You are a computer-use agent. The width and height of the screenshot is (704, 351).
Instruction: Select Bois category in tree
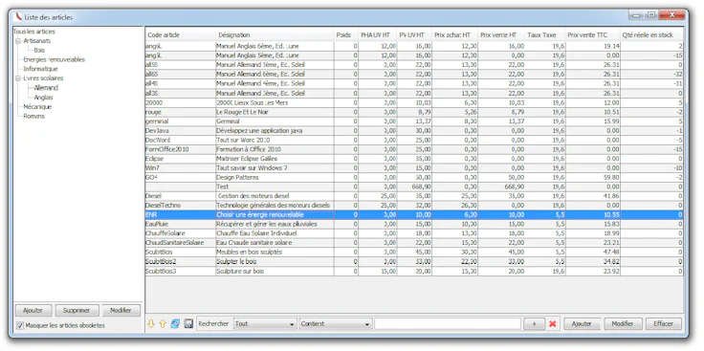pos(39,51)
